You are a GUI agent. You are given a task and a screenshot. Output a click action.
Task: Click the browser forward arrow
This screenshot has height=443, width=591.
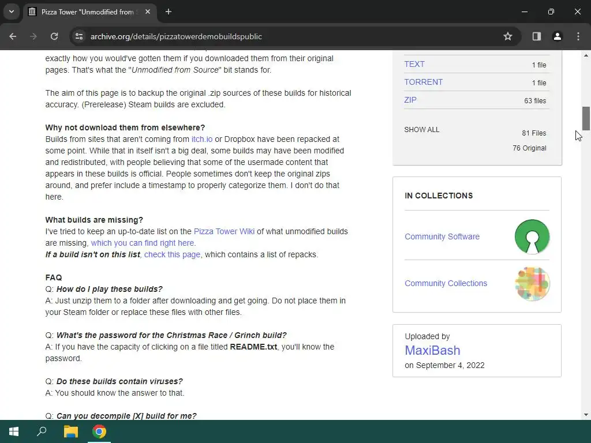[x=33, y=36]
